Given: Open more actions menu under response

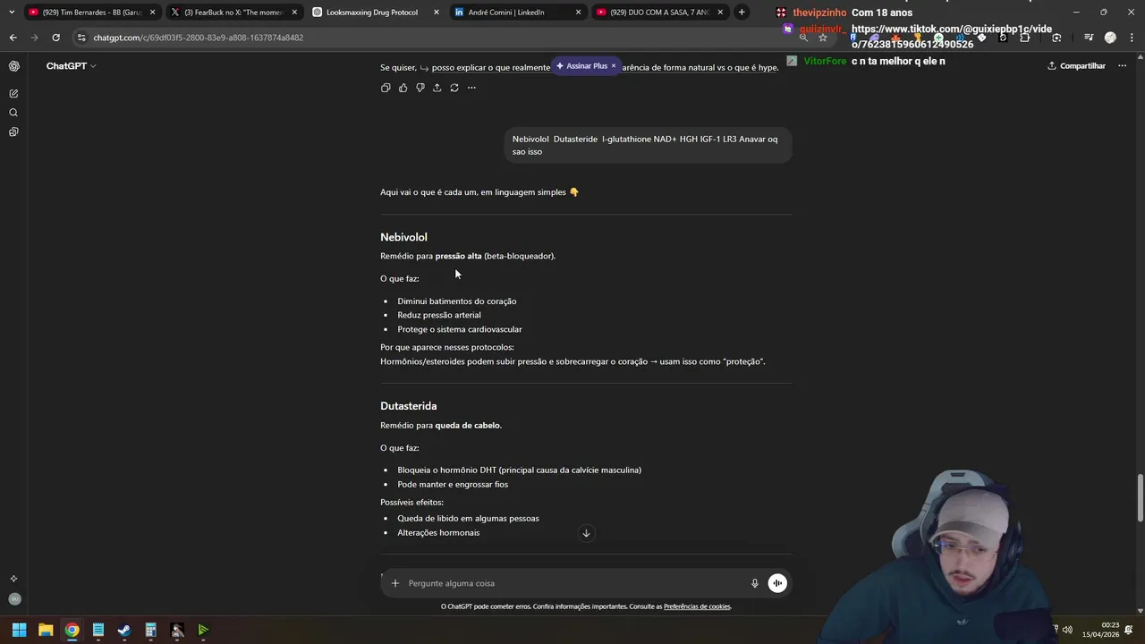Looking at the screenshot, I should click(x=471, y=88).
